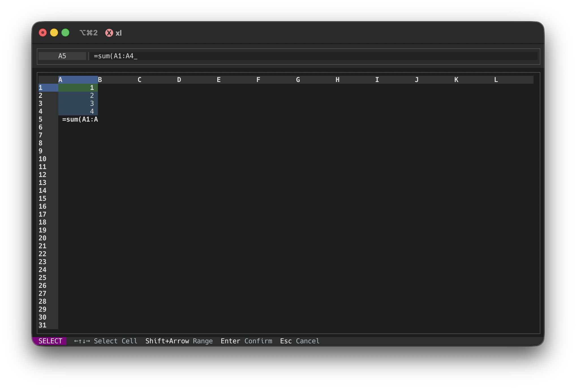Select column header F
The height and width of the screenshot is (388, 576).
(276, 80)
